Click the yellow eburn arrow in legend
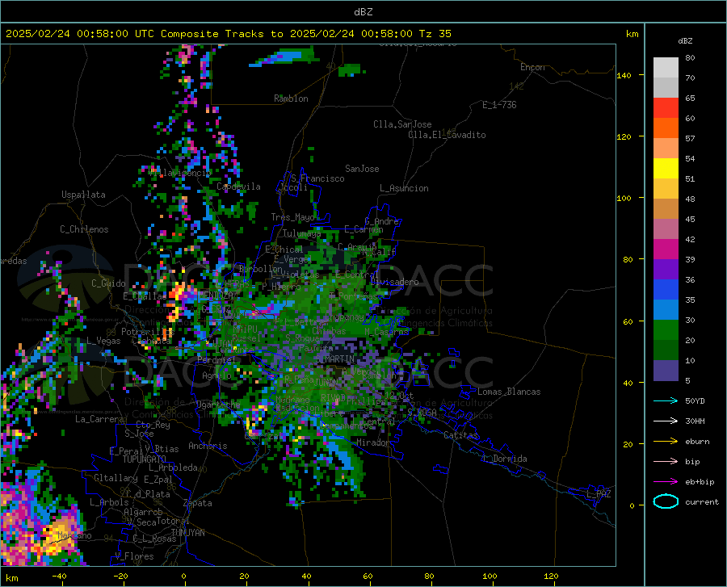The height and width of the screenshot is (587, 727). click(666, 442)
